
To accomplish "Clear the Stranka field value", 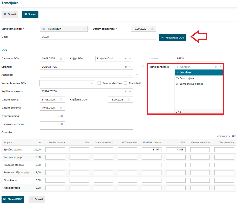I will click(x=126, y=67).
